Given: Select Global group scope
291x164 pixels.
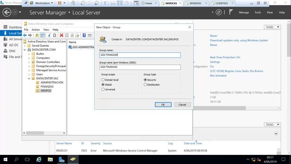Looking at the screenshot, I should [x=103, y=85].
